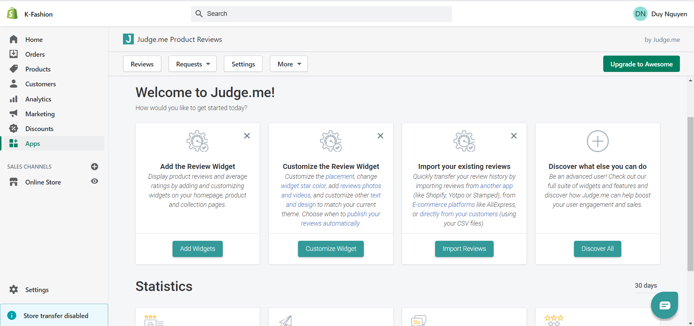Expand the Requests dropdown
694x326 pixels.
pos(192,64)
